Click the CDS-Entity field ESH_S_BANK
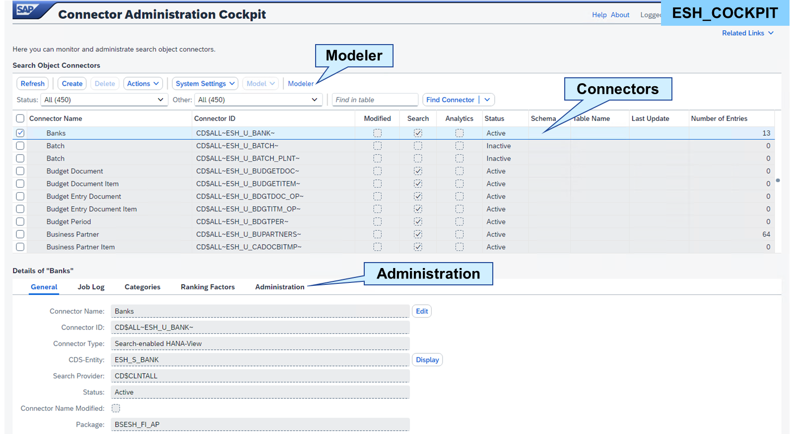 260,360
